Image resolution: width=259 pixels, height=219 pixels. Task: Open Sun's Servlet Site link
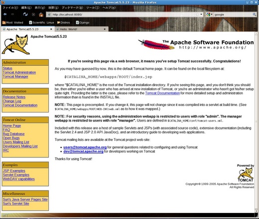coord(16,204)
